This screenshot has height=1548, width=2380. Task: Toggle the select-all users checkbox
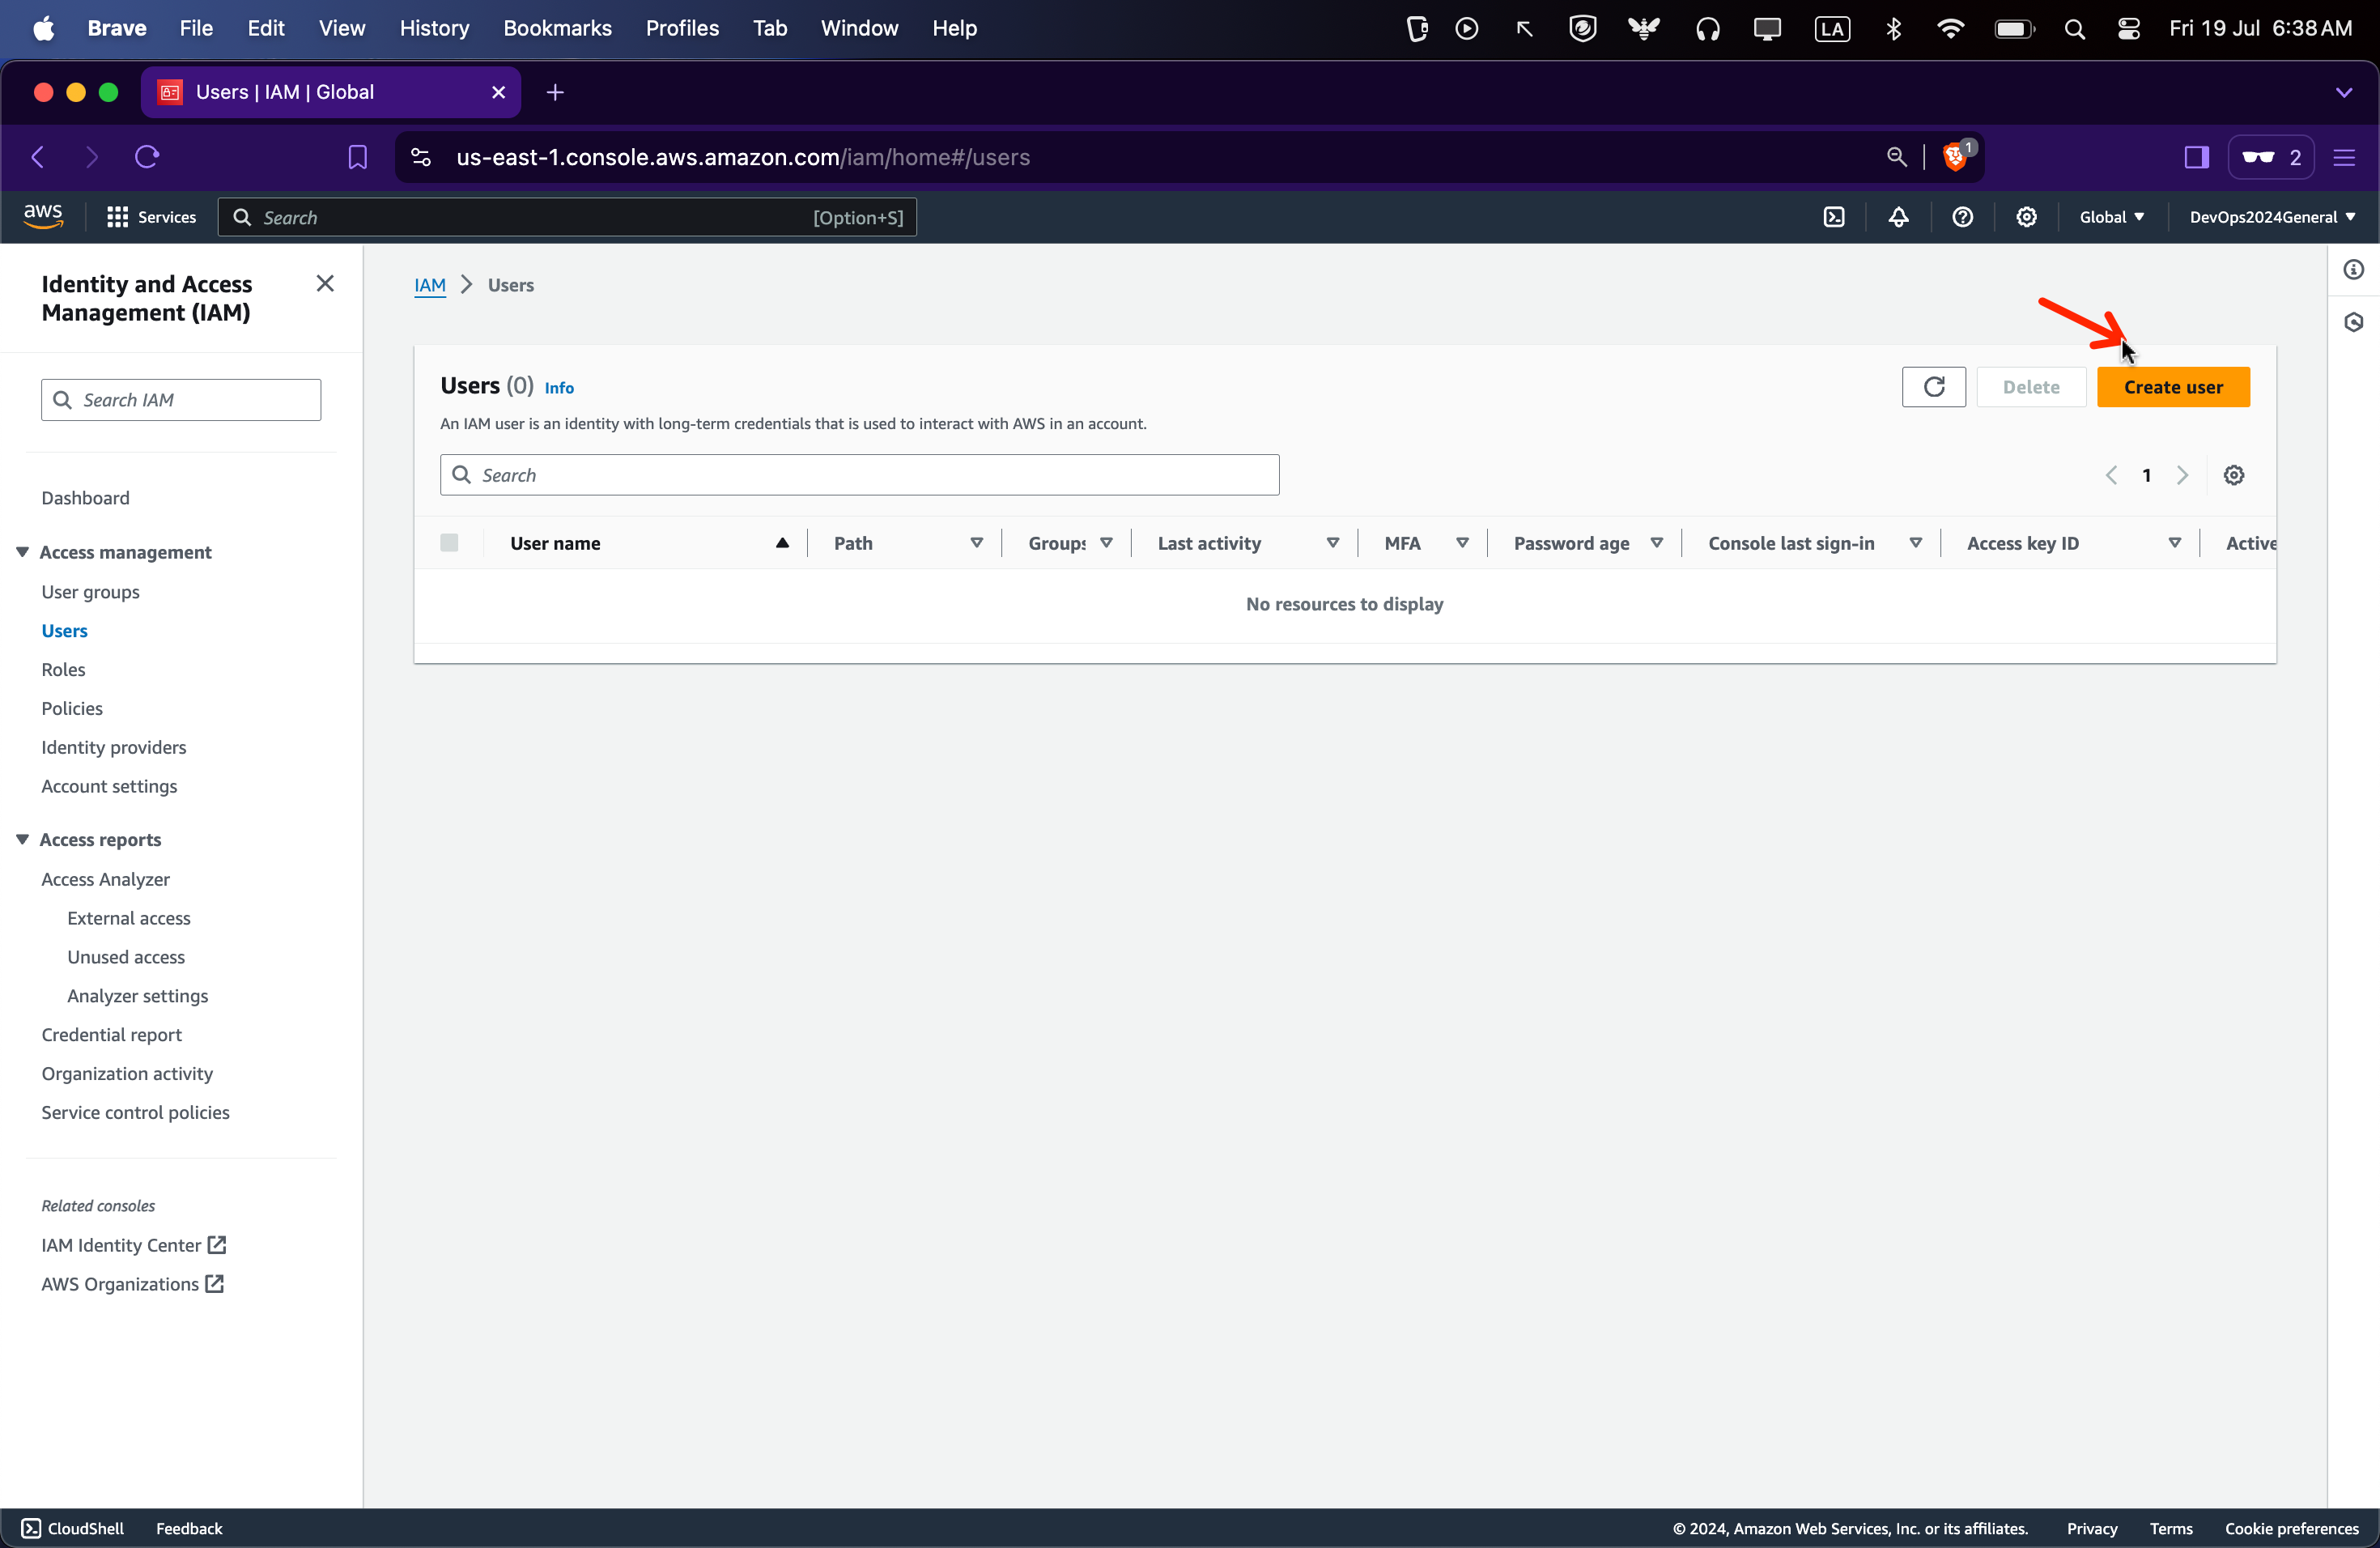(449, 543)
